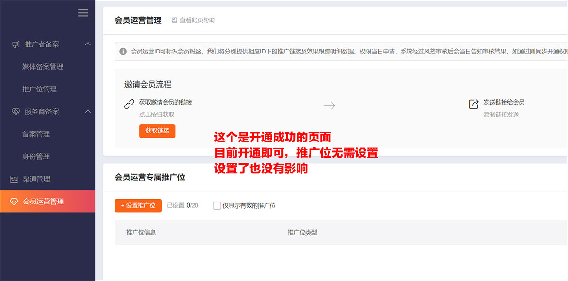Click the hamburger menu icon atop the sidebar

(x=83, y=13)
